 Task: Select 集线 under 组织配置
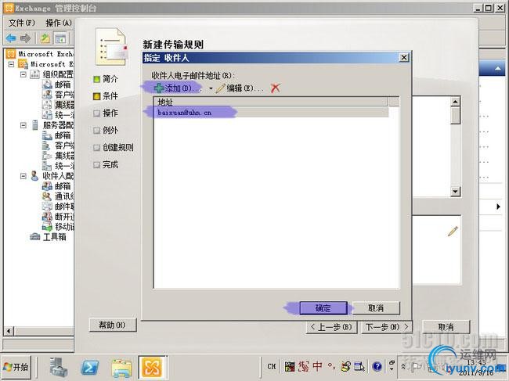pos(59,105)
